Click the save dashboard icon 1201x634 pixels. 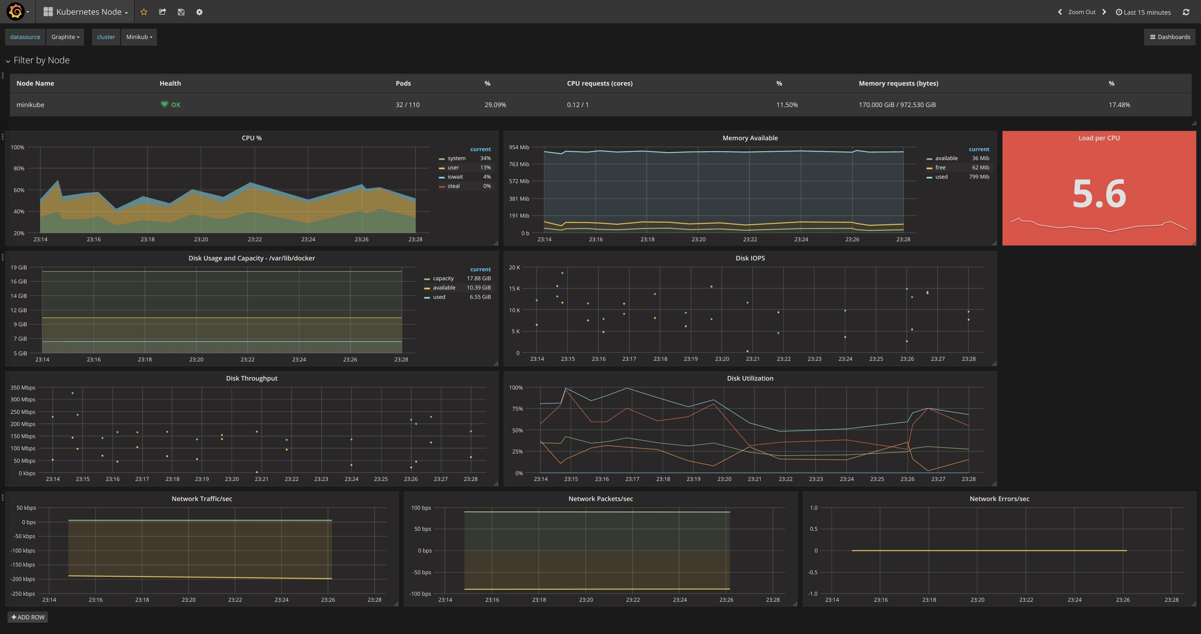pyautogui.click(x=181, y=12)
